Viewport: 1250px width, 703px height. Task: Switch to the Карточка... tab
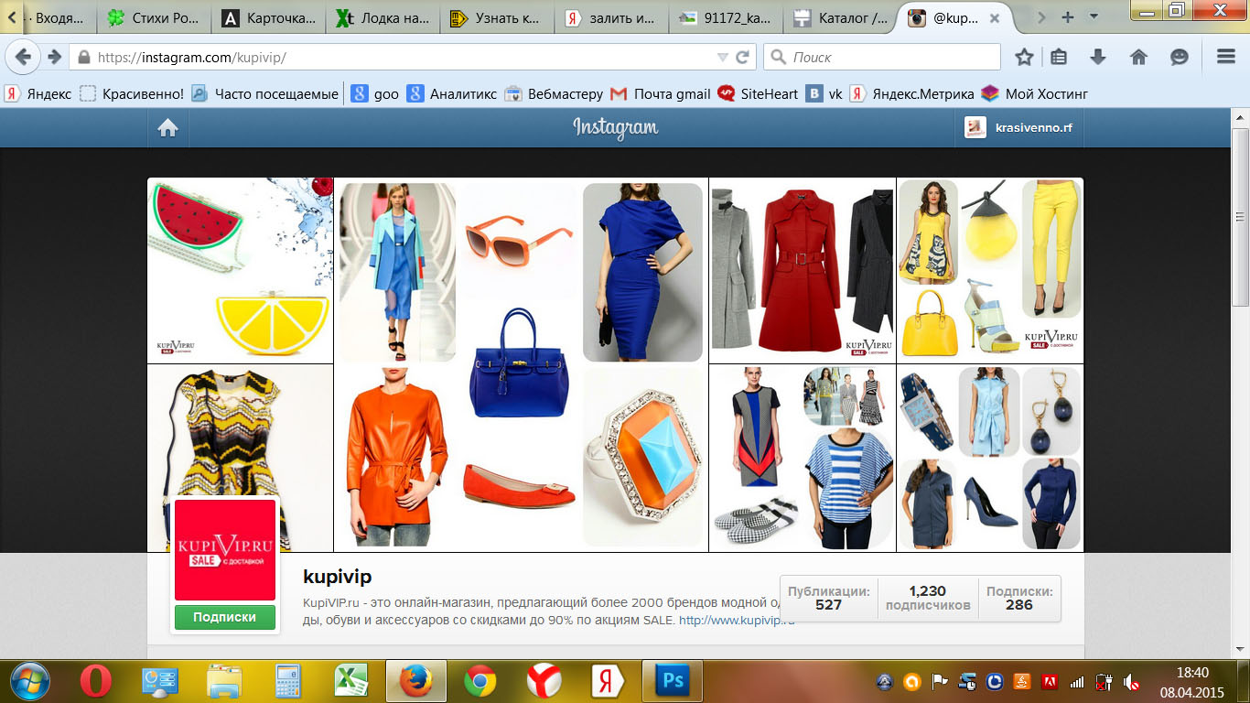click(x=268, y=17)
